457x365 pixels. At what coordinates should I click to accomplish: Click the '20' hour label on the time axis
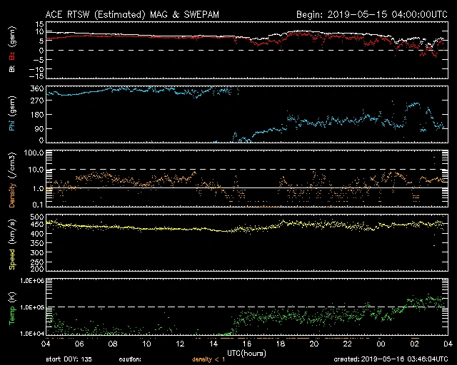pyautogui.click(x=314, y=344)
